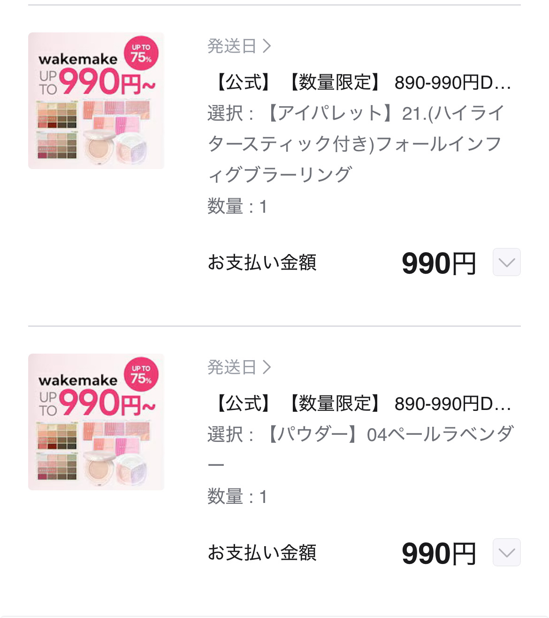Click the パウダー 04ペールラベンダー option text
The height and width of the screenshot is (618, 549).
point(360,435)
